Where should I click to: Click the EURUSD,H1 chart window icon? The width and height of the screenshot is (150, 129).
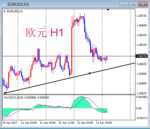[x=4, y=4]
